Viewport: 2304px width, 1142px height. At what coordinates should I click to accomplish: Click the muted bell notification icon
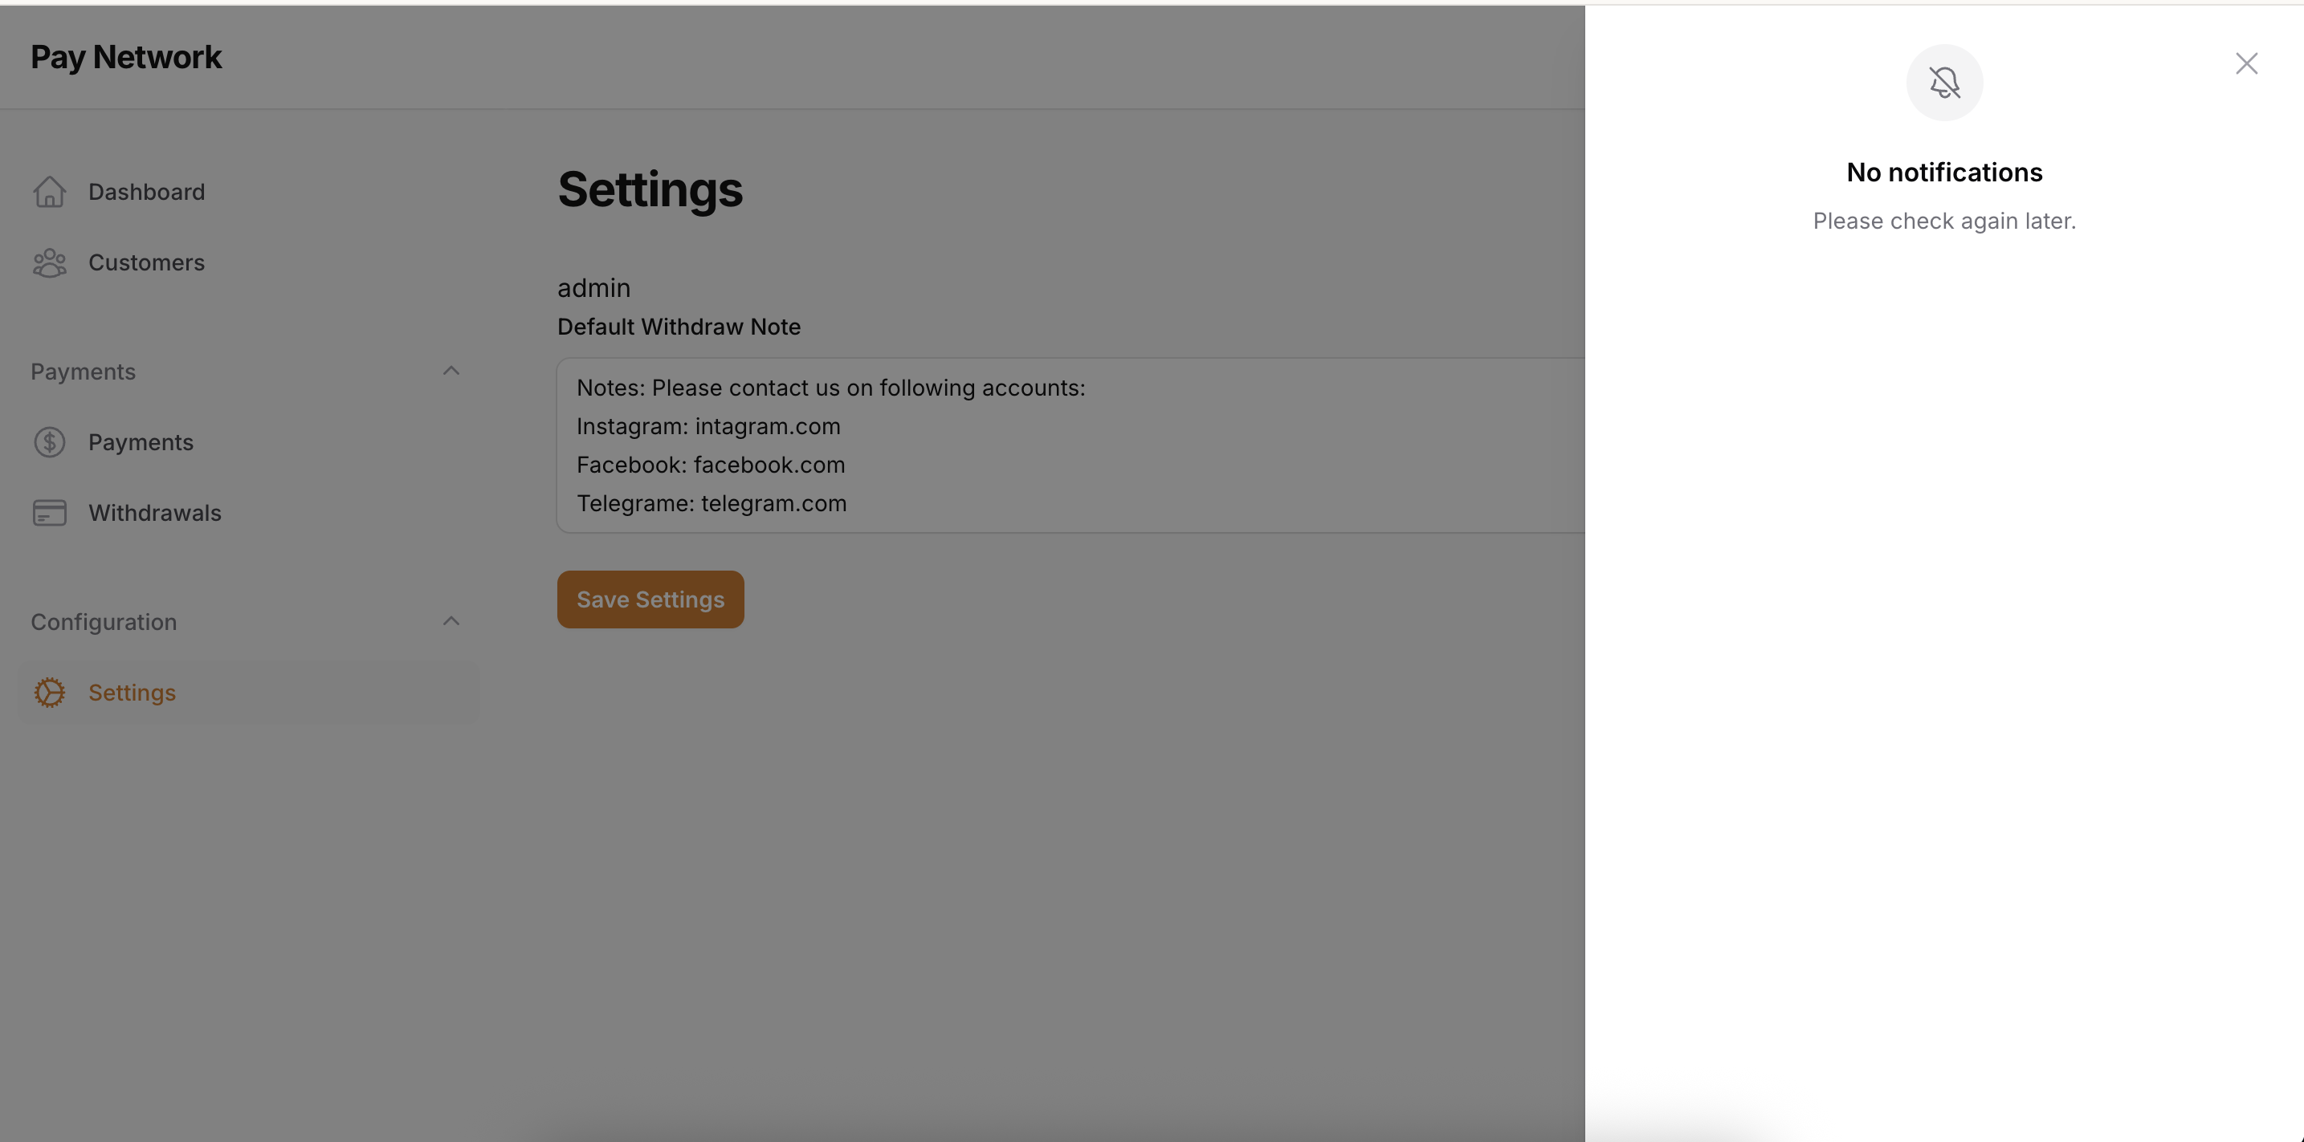point(1943,83)
